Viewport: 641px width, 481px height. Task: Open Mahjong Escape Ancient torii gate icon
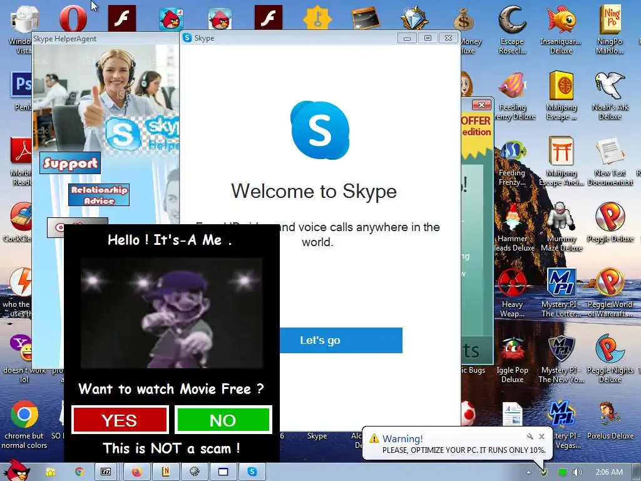(561, 151)
